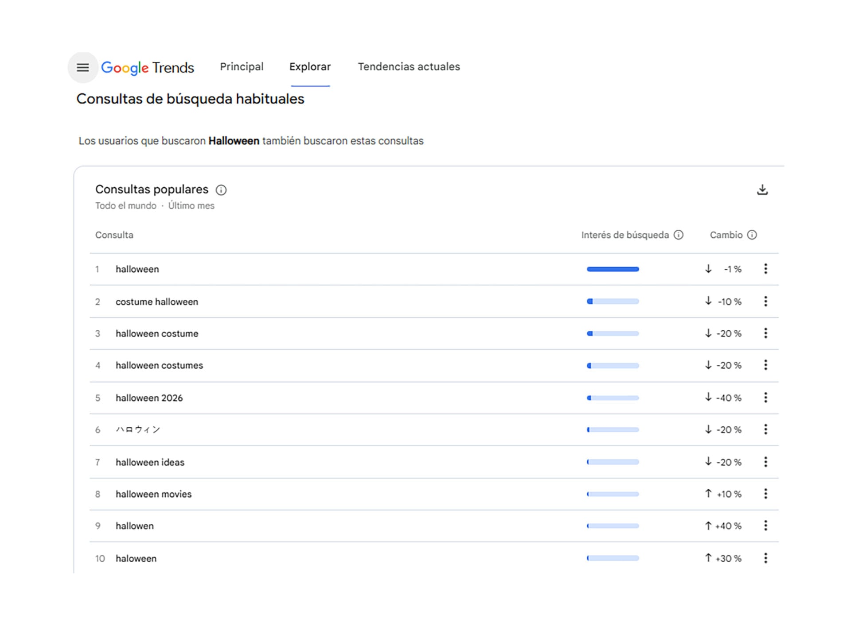This screenshot has height=618, width=851.
Task: Click the interest bar for costume halloween
Action: coord(613,301)
